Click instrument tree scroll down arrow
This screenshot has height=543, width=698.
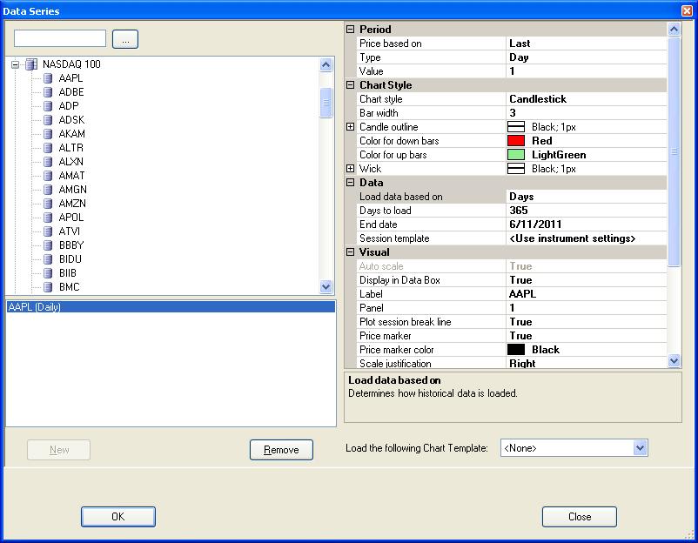326,287
